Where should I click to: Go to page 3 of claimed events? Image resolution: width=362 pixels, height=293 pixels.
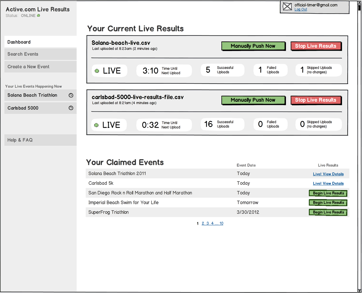click(208, 223)
